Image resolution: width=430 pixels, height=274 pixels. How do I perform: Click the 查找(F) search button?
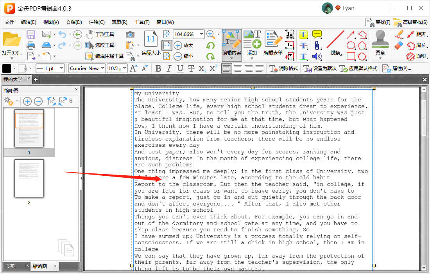[x=378, y=22]
